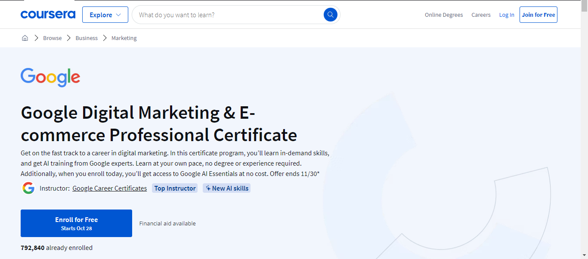Open the Careers link in header
Screen dimensions: 588x259
pyautogui.click(x=481, y=15)
